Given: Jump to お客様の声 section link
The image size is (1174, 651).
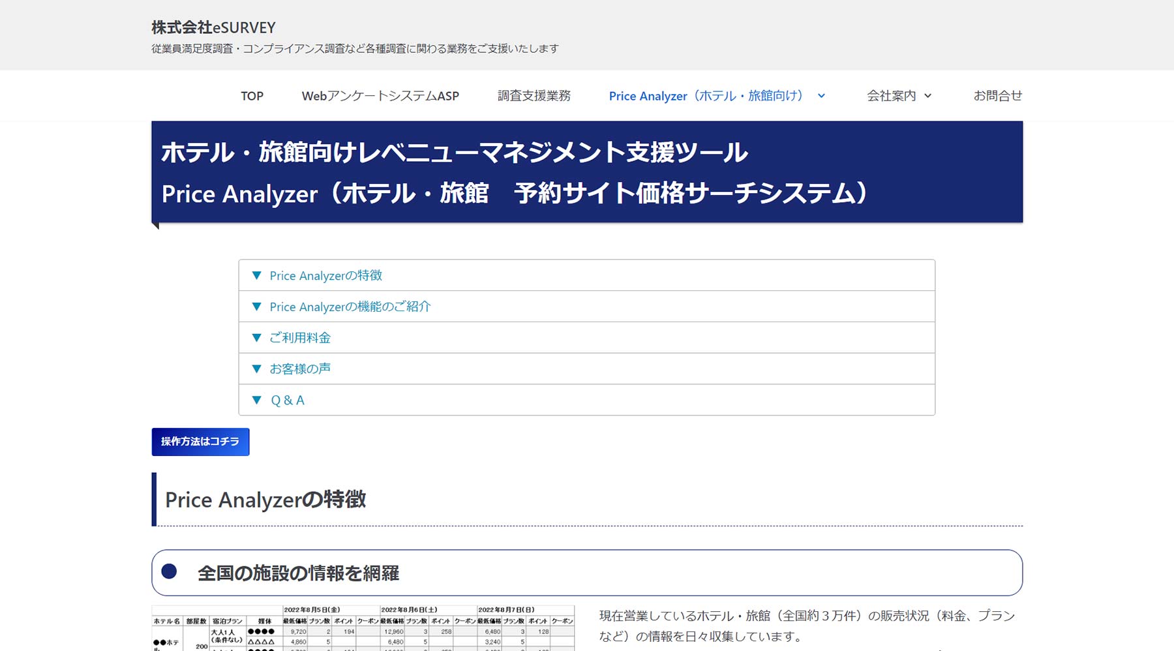Looking at the screenshot, I should tap(300, 369).
